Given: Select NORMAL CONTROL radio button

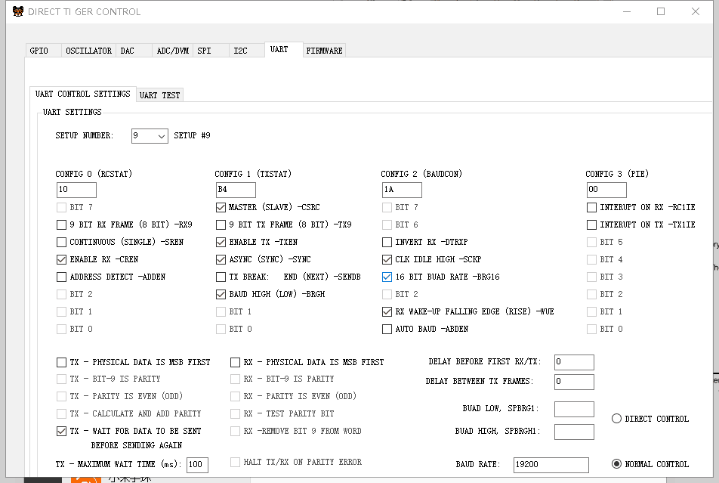Looking at the screenshot, I should click(x=617, y=463).
